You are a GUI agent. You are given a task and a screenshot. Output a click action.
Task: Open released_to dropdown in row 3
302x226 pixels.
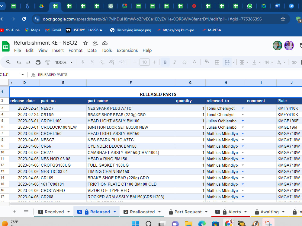pyautogui.click(x=243, y=108)
